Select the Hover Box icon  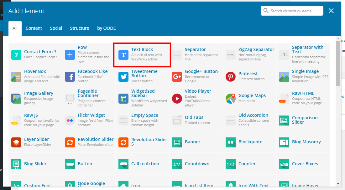pyautogui.click(x=16, y=76)
